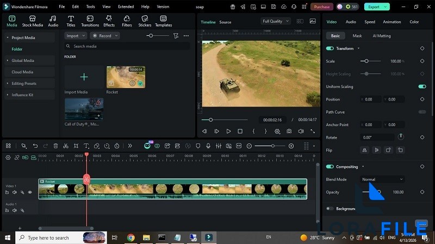Viewport: 435px width, 244px height.
Task: Click the AI Matting tab button
Action: coord(382,36)
